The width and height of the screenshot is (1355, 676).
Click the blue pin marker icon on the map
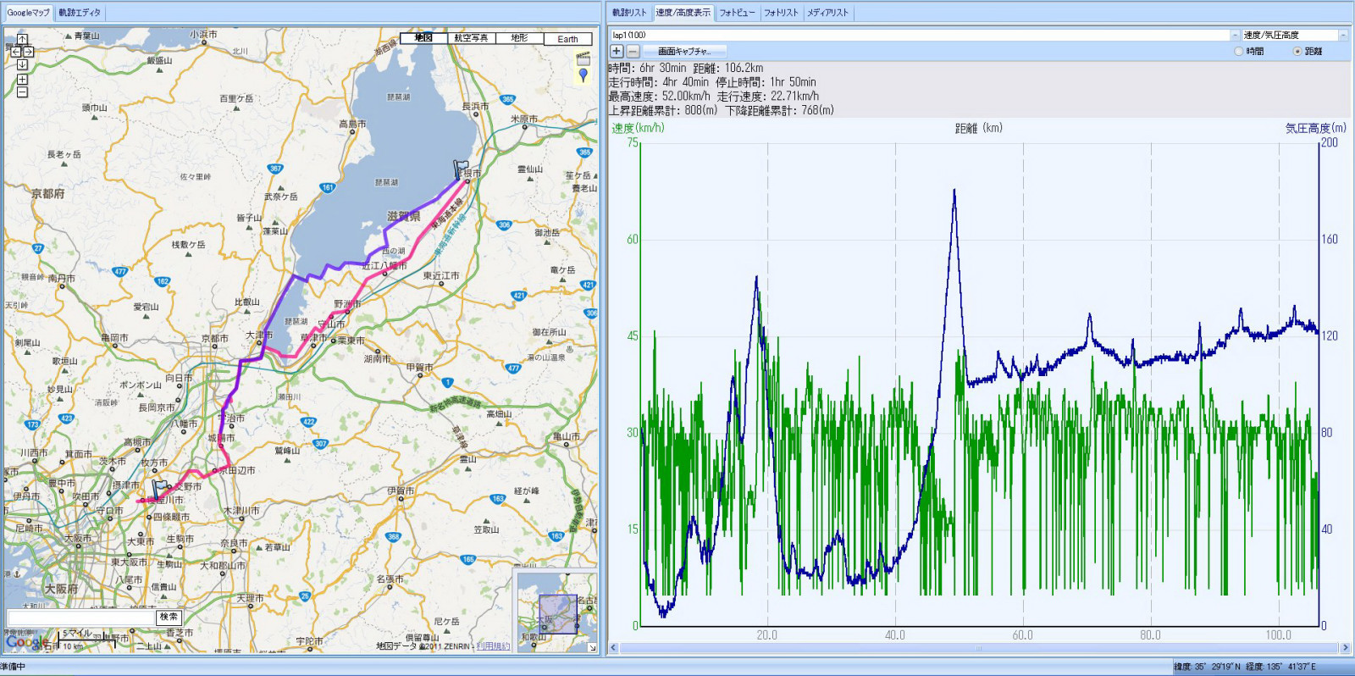pyautogui.click(x=583, y=75)
